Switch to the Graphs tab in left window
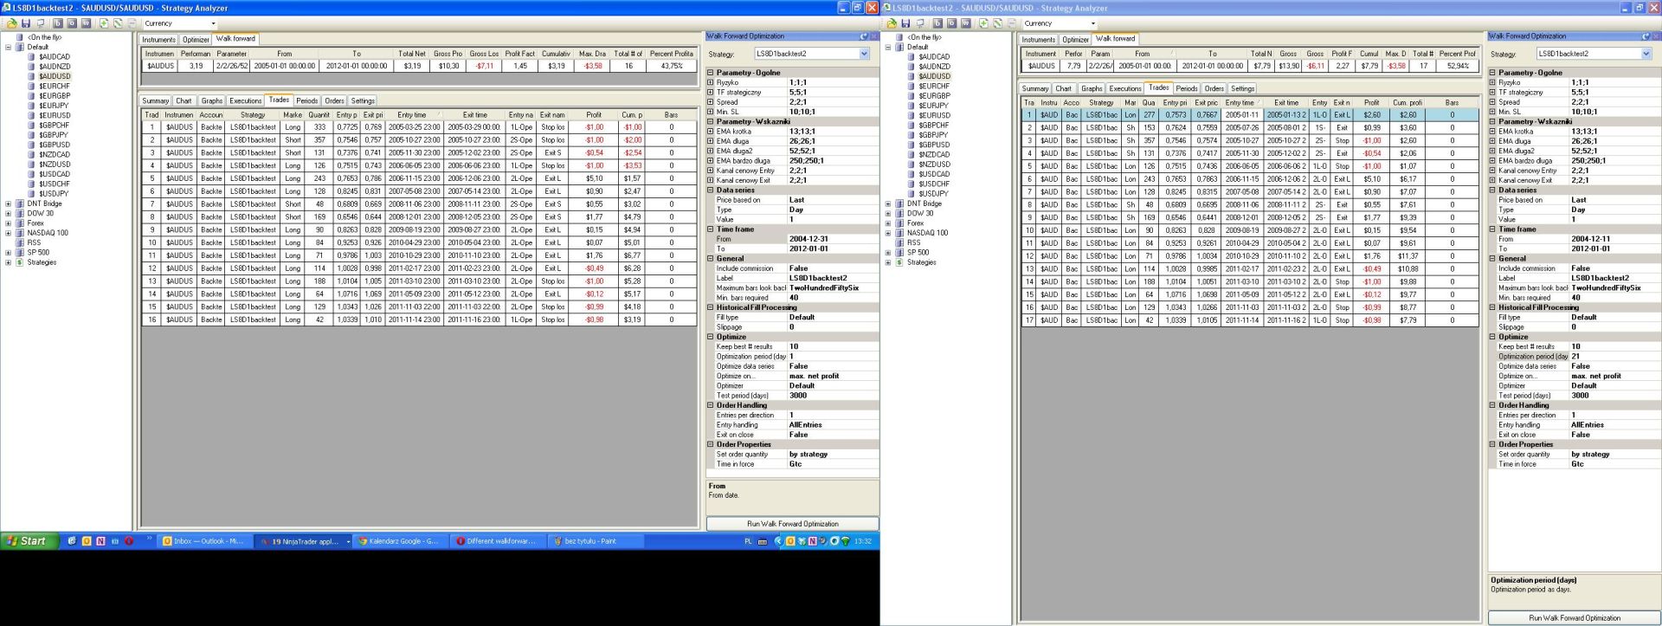 pyautogui.click(x=212, y=100)
